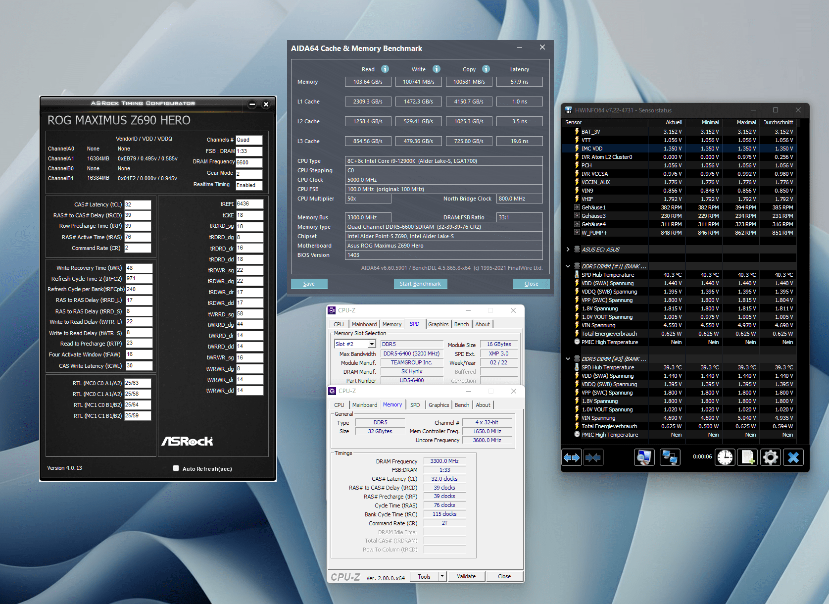Switch to Graphics tab in upper CPU-Z window
This screenshot has width=829, height=604.
pyautogui.click(x=438, y=324)
